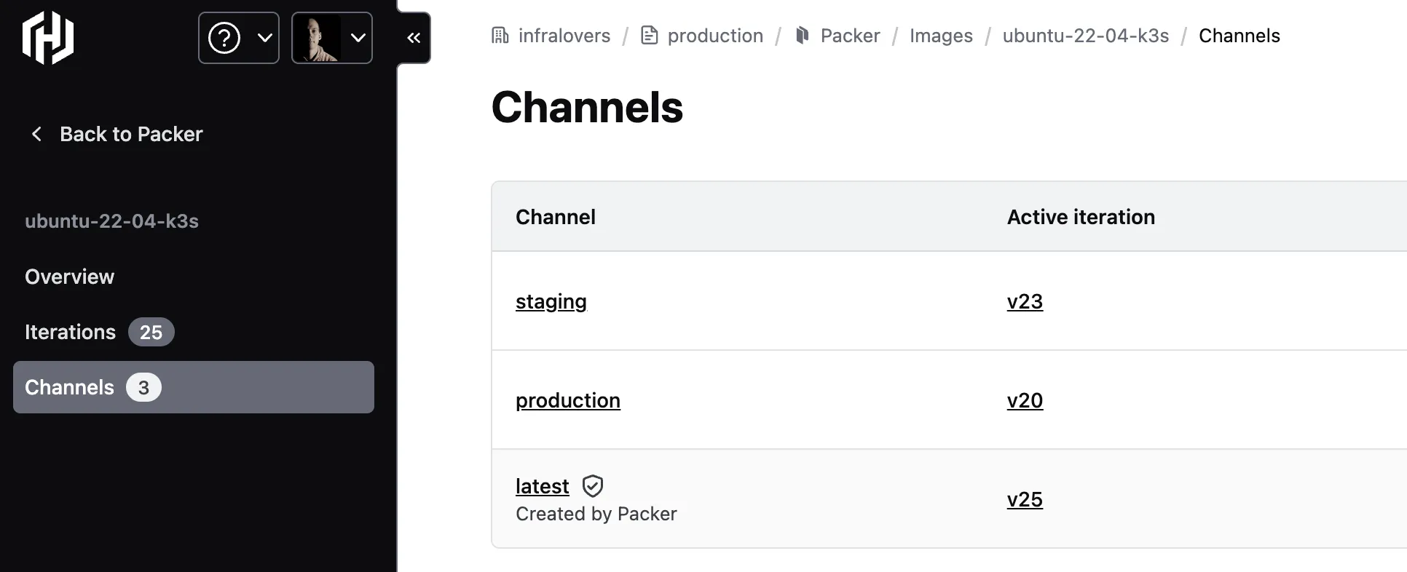1407x572 pixels.
Task: Go to production project breadcrumb
Action: click(715, 36)
